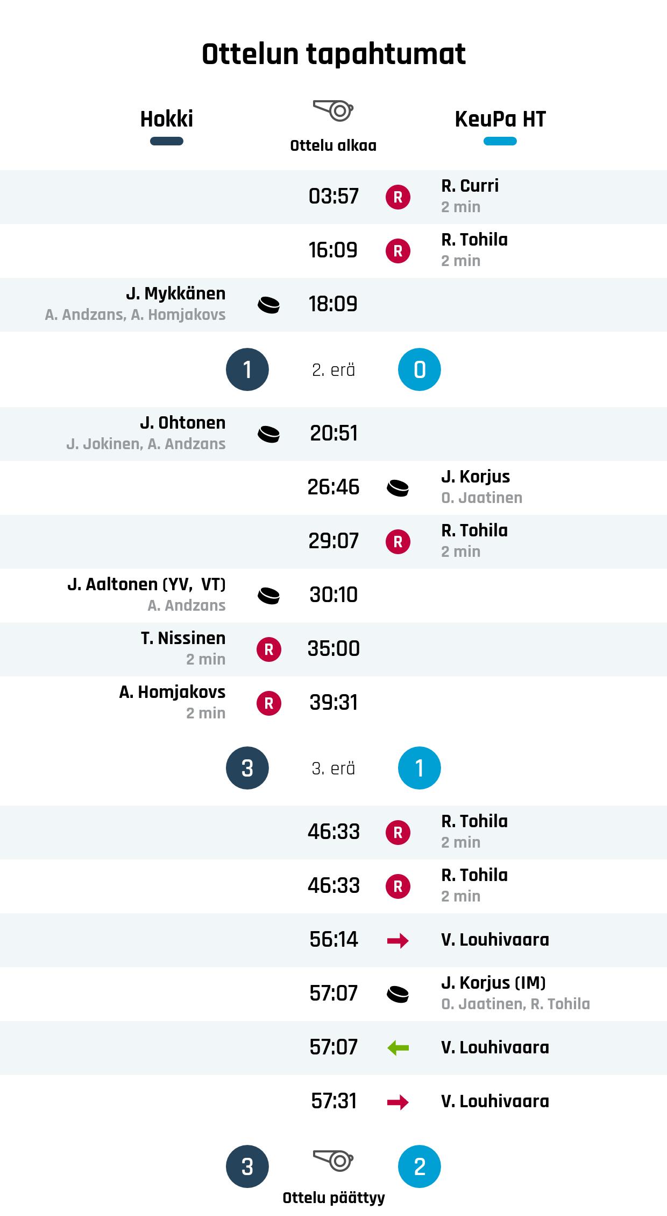667x1216 pixels.
Task: Click J. Korjus (IM) goal entry
Action: click(493, 983)
